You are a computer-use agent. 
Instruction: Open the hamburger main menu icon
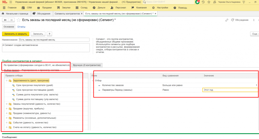(x=11, y=2)
